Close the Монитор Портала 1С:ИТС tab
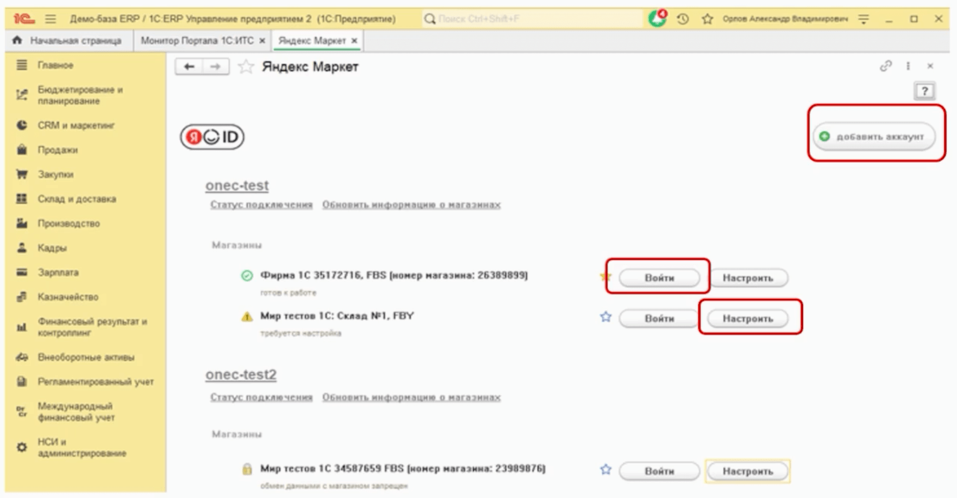The image size is (957, 498). pyautogui.click(x=262, y=41)
